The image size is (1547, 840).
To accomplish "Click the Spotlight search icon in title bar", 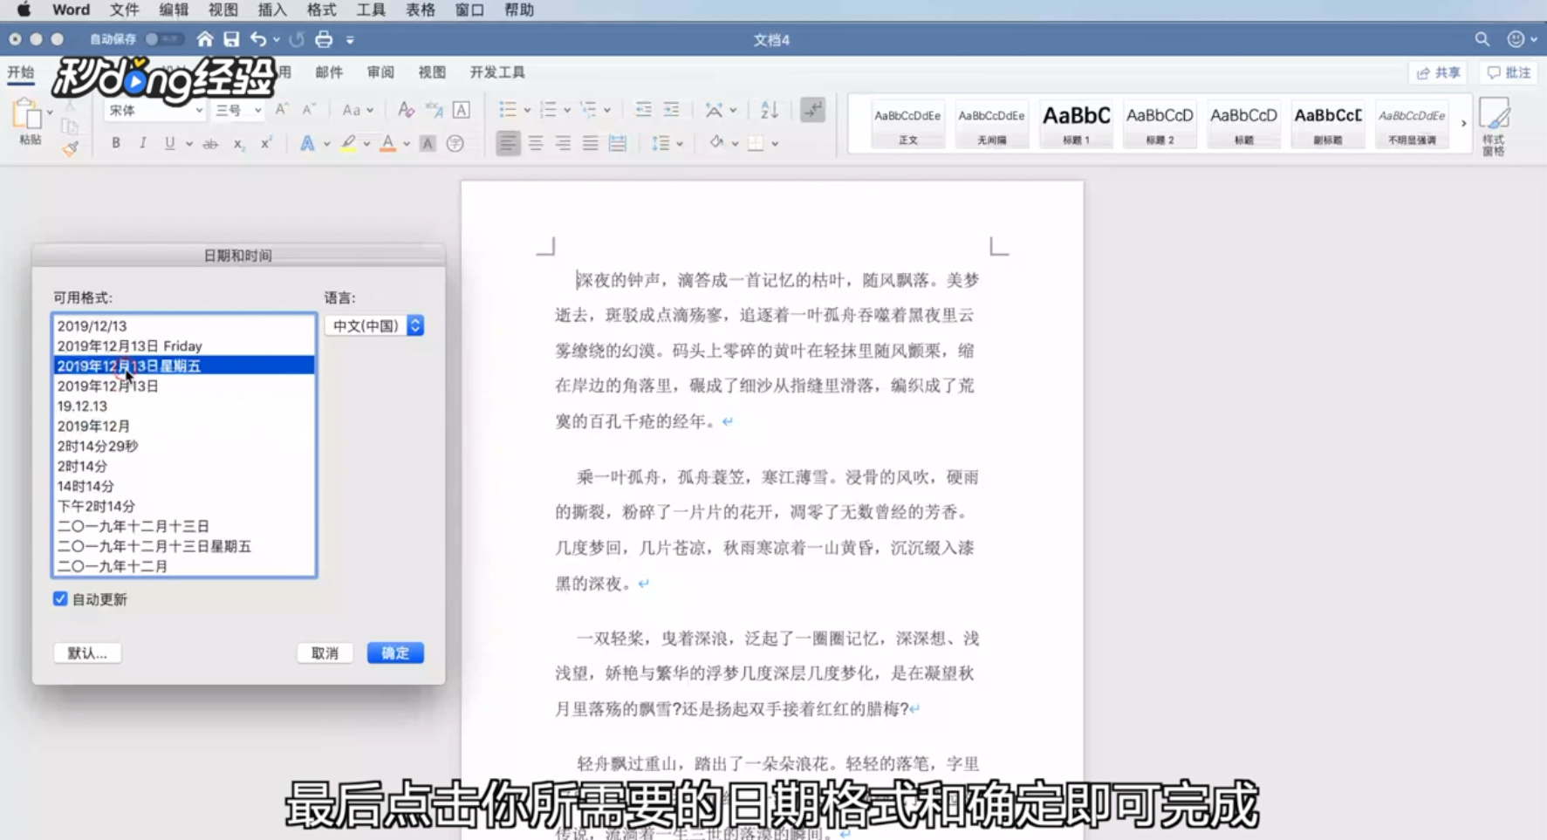I will coord(1482,39).
